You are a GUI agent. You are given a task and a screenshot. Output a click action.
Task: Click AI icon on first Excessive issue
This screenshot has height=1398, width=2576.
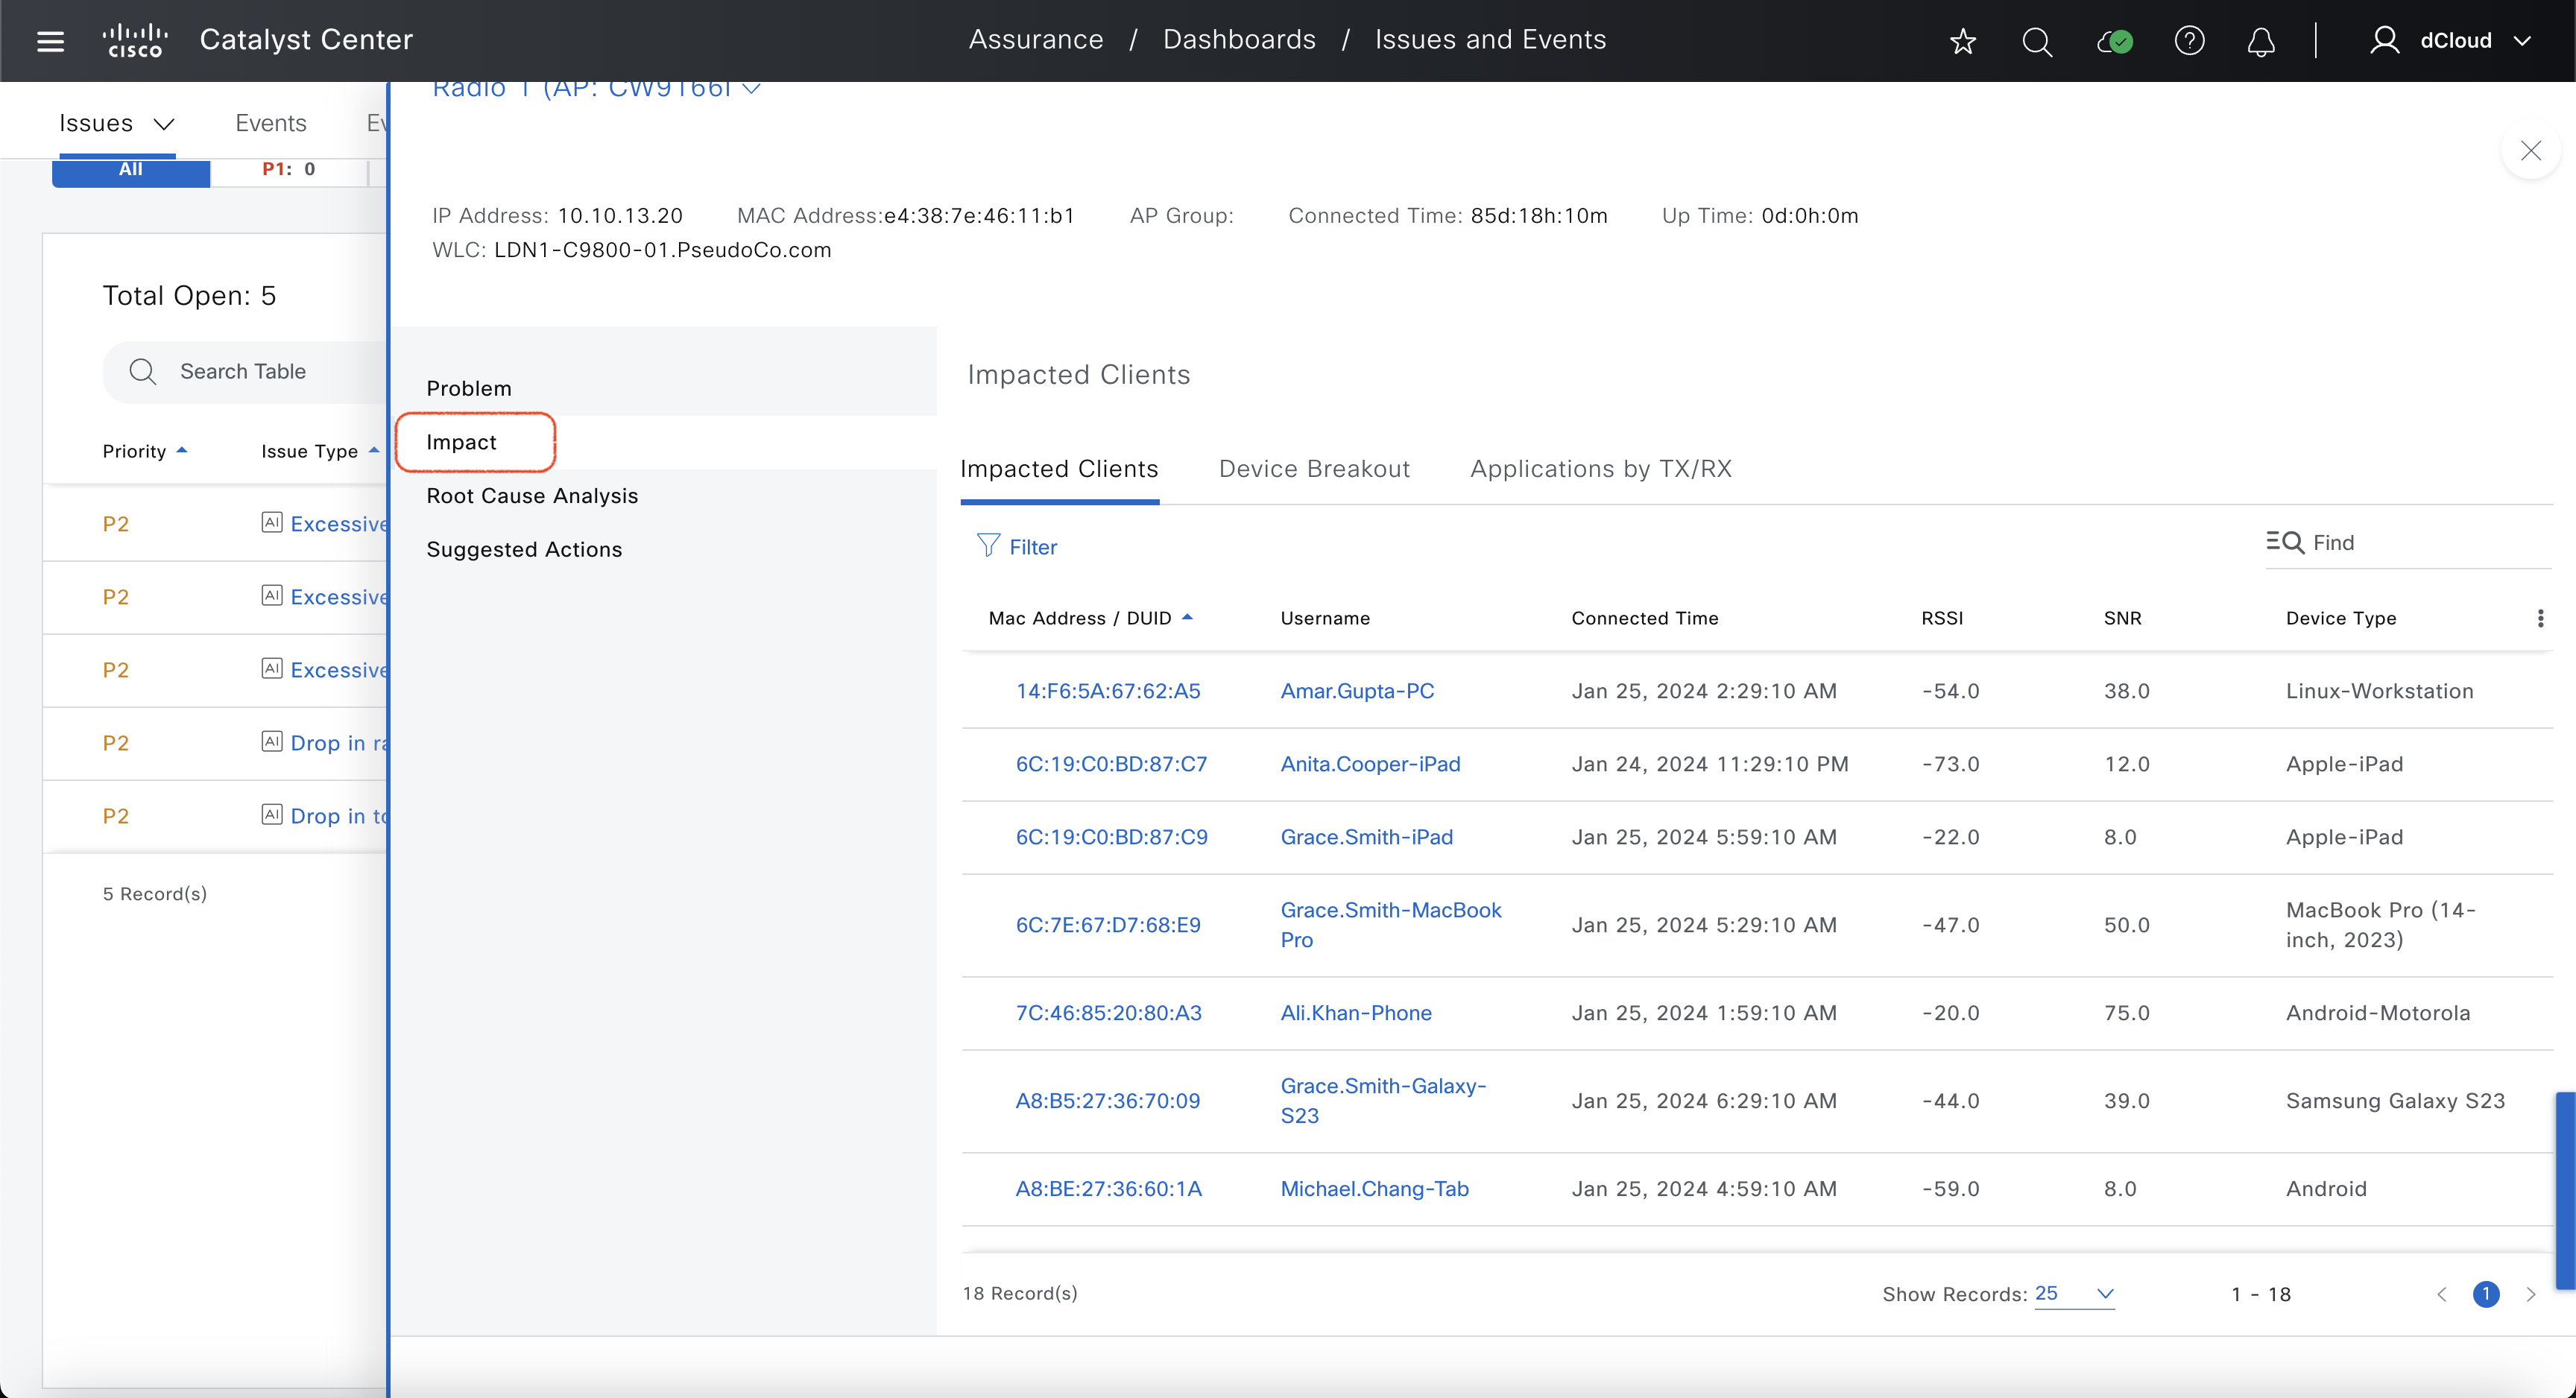coord(271,522)
